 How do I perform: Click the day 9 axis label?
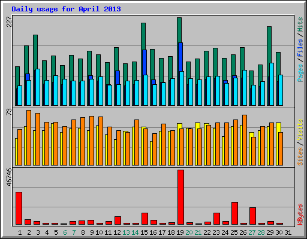point(92,232)
